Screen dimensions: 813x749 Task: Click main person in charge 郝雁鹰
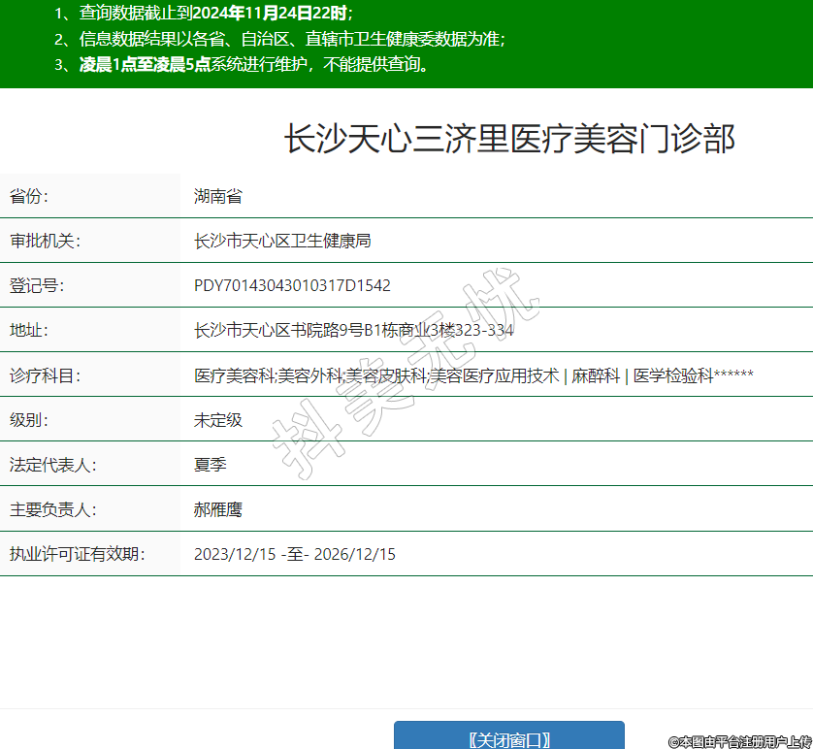pos(217,509)
